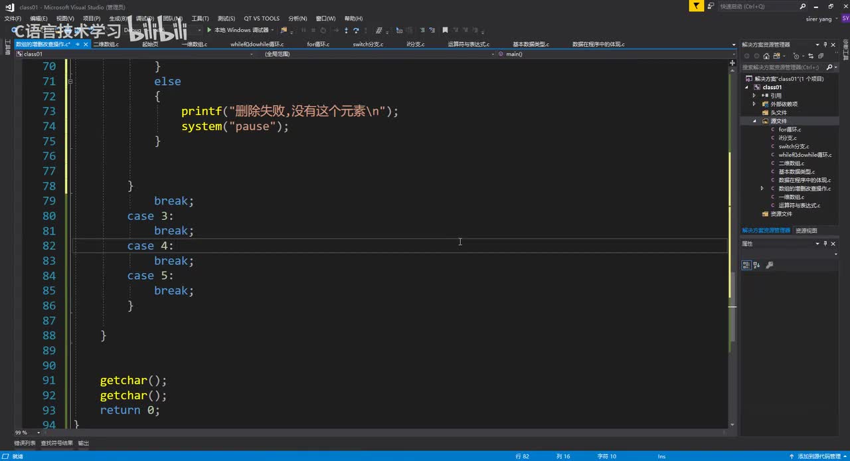Click the Property Pages wrench icon
The width and height of the screenshot is (850, 461).
pyautogui.click(x=770, y=265)
